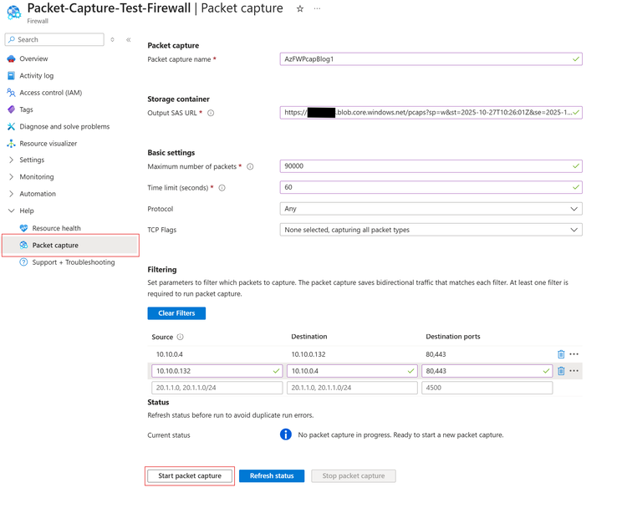The height and width of the screenshot is (508, 627).
Task: Delete the first filter row with trash icon
Action: pos(561,354)
